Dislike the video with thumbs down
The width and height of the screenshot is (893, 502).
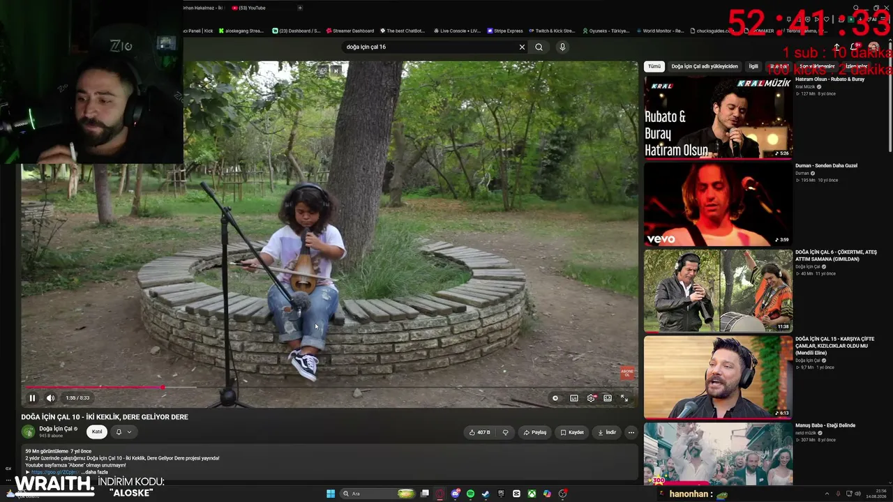point(506,432)
